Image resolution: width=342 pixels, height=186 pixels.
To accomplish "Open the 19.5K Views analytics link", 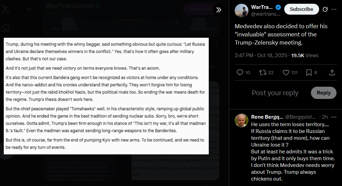I will point(305,55).
